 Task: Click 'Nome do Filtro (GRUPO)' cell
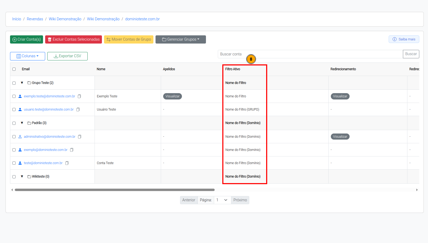pos(242,109)
